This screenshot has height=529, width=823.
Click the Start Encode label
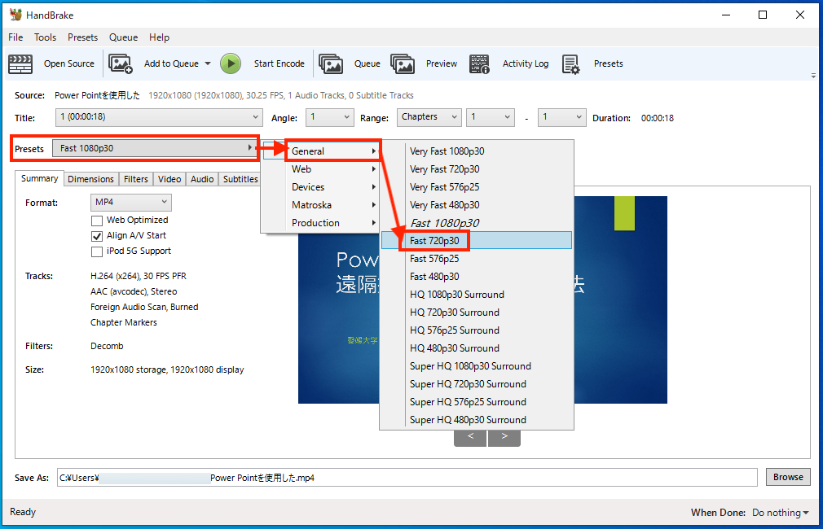coord(279,63)
